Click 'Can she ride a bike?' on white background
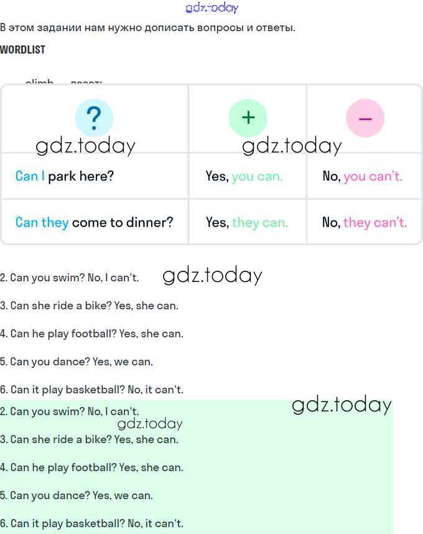Viewport: 423px width, 534px height. [90, 306]
